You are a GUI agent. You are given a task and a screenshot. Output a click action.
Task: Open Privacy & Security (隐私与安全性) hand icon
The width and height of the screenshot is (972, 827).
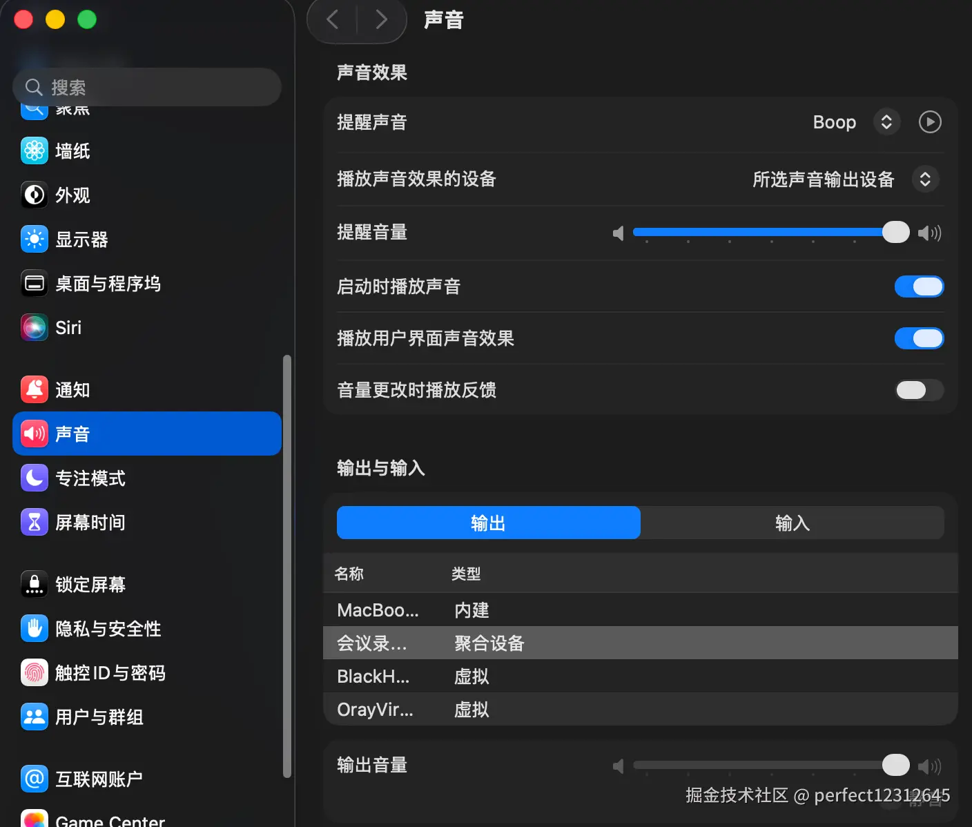[x=35, y=628]
